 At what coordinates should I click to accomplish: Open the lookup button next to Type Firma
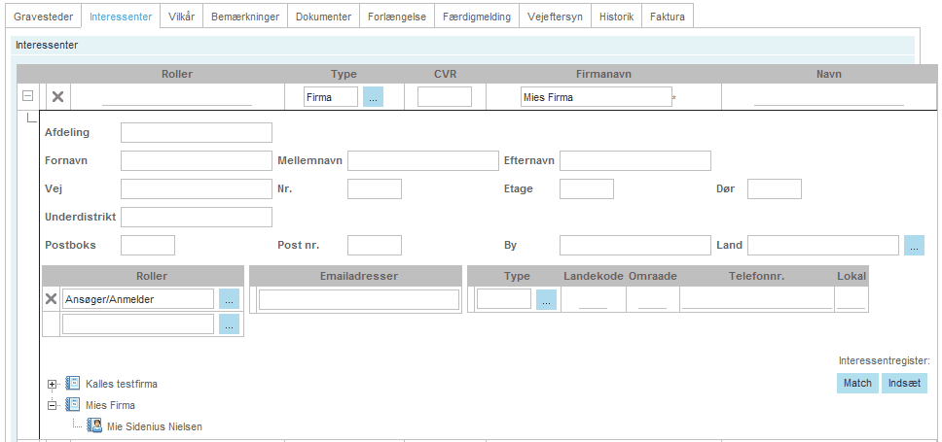[373, 97]
